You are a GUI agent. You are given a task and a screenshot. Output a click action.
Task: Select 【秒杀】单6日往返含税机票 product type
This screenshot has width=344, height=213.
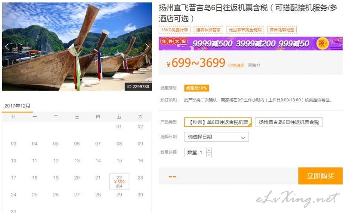coord(218,122)
